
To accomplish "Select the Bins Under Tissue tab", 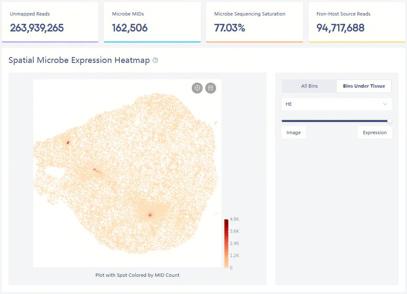I will tap(364, 86).
